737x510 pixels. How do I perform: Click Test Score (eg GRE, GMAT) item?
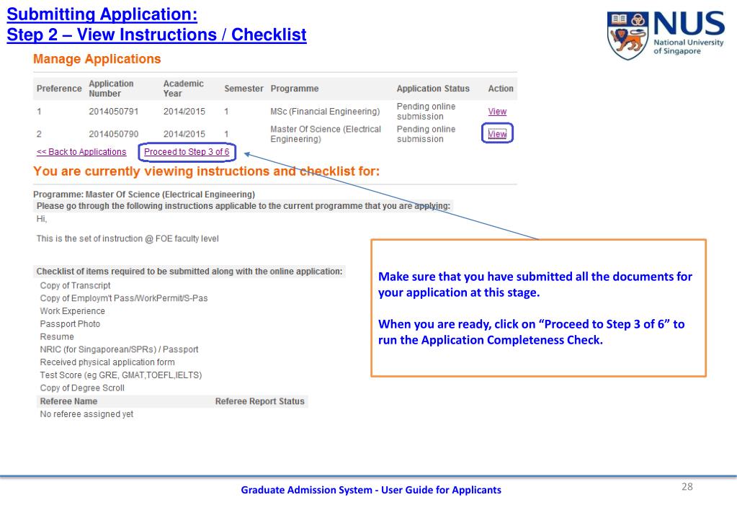click(121, 375)
